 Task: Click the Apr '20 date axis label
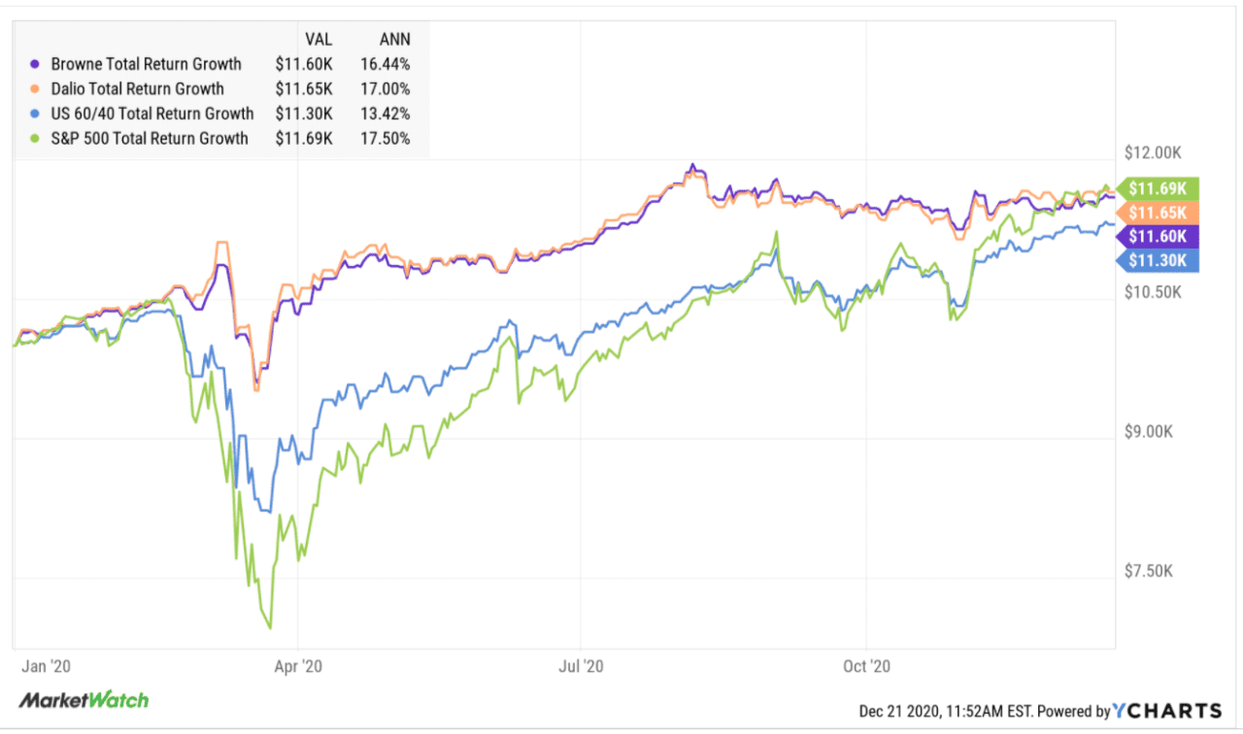coord(298,667)
